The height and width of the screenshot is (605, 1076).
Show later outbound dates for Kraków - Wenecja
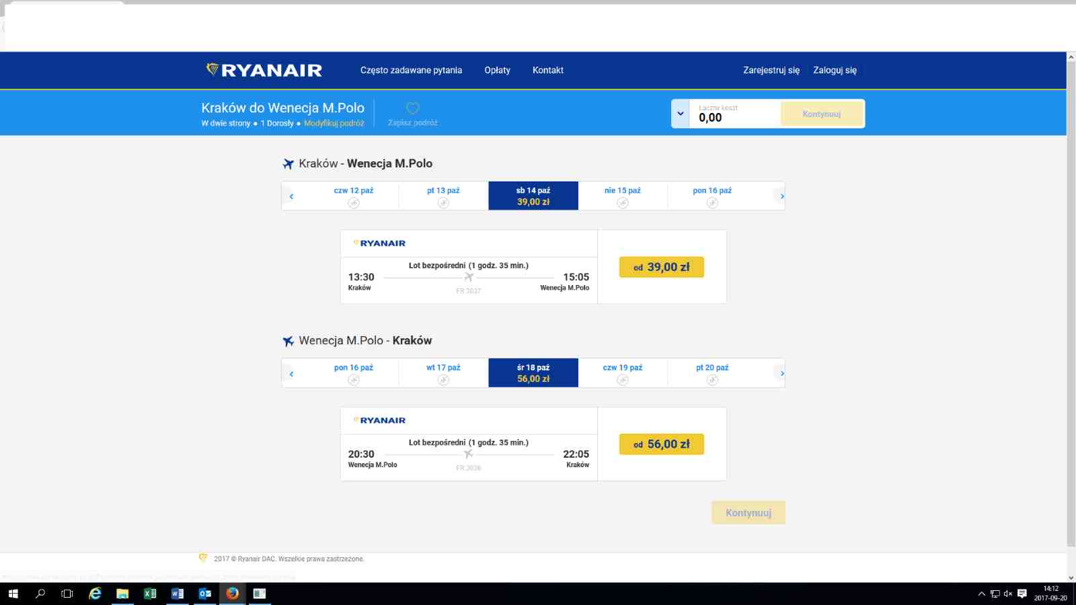click(781, 196)
